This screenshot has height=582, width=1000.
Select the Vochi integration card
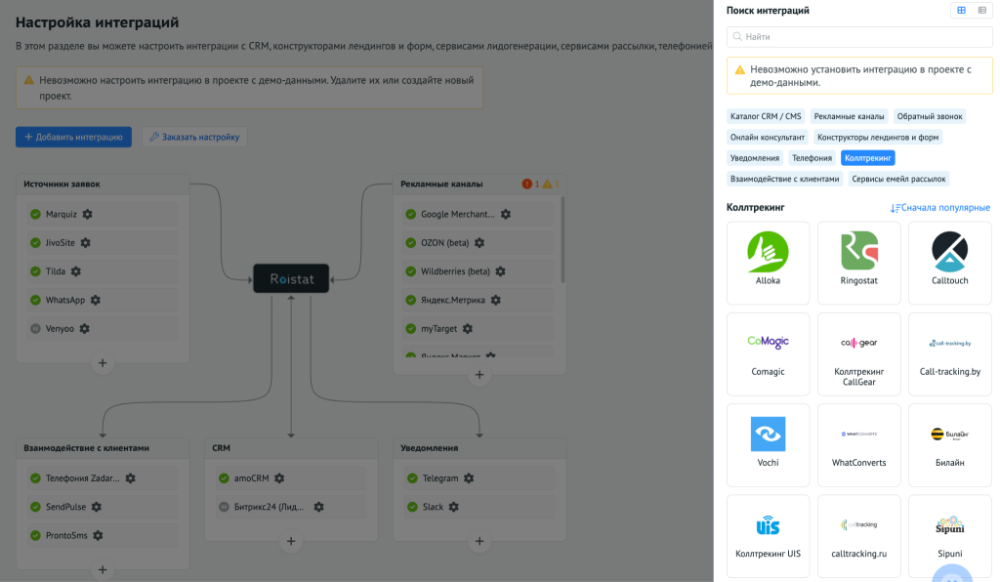coord(768,445)
